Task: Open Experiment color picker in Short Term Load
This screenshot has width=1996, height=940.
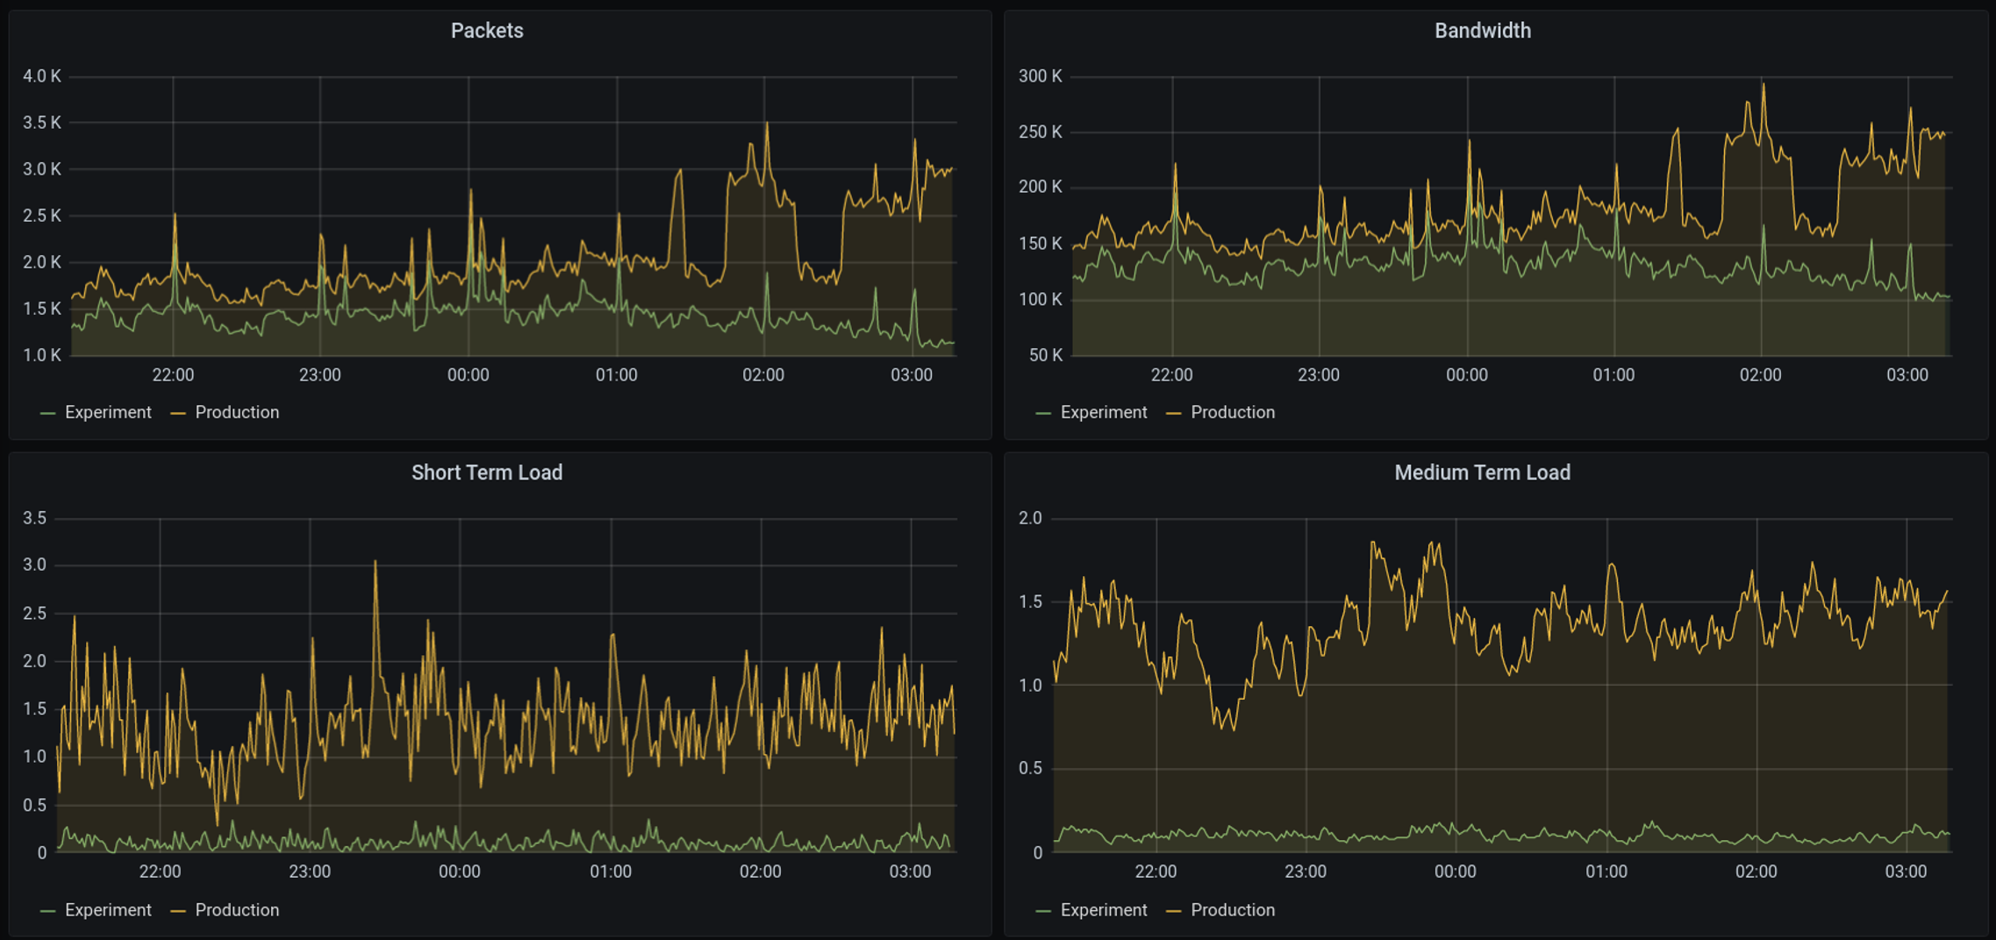Action: coord(48,911)
